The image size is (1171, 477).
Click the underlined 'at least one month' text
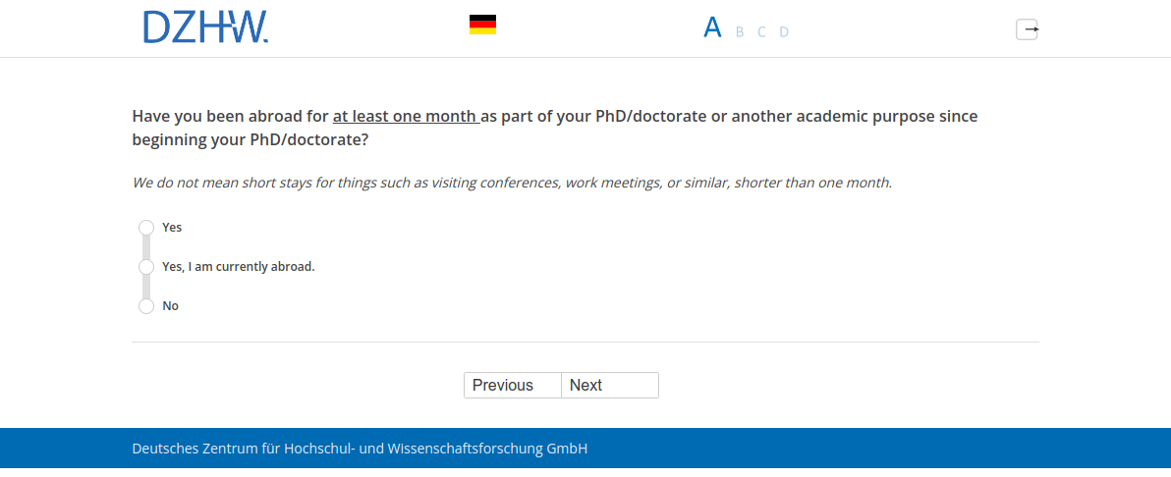coord(405,117)
